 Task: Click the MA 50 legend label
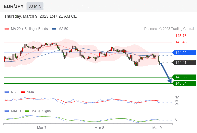pos(63,29)
